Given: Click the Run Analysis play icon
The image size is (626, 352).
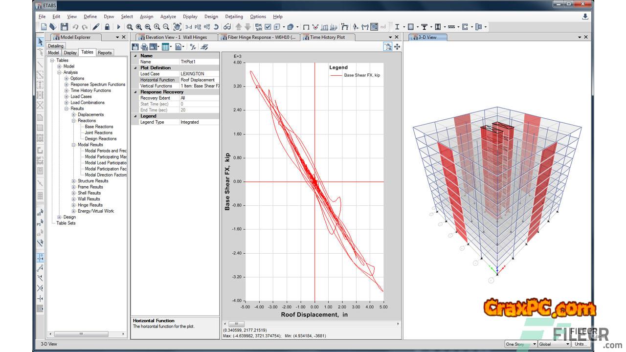Looking at the screenshot, I should 119,27.
